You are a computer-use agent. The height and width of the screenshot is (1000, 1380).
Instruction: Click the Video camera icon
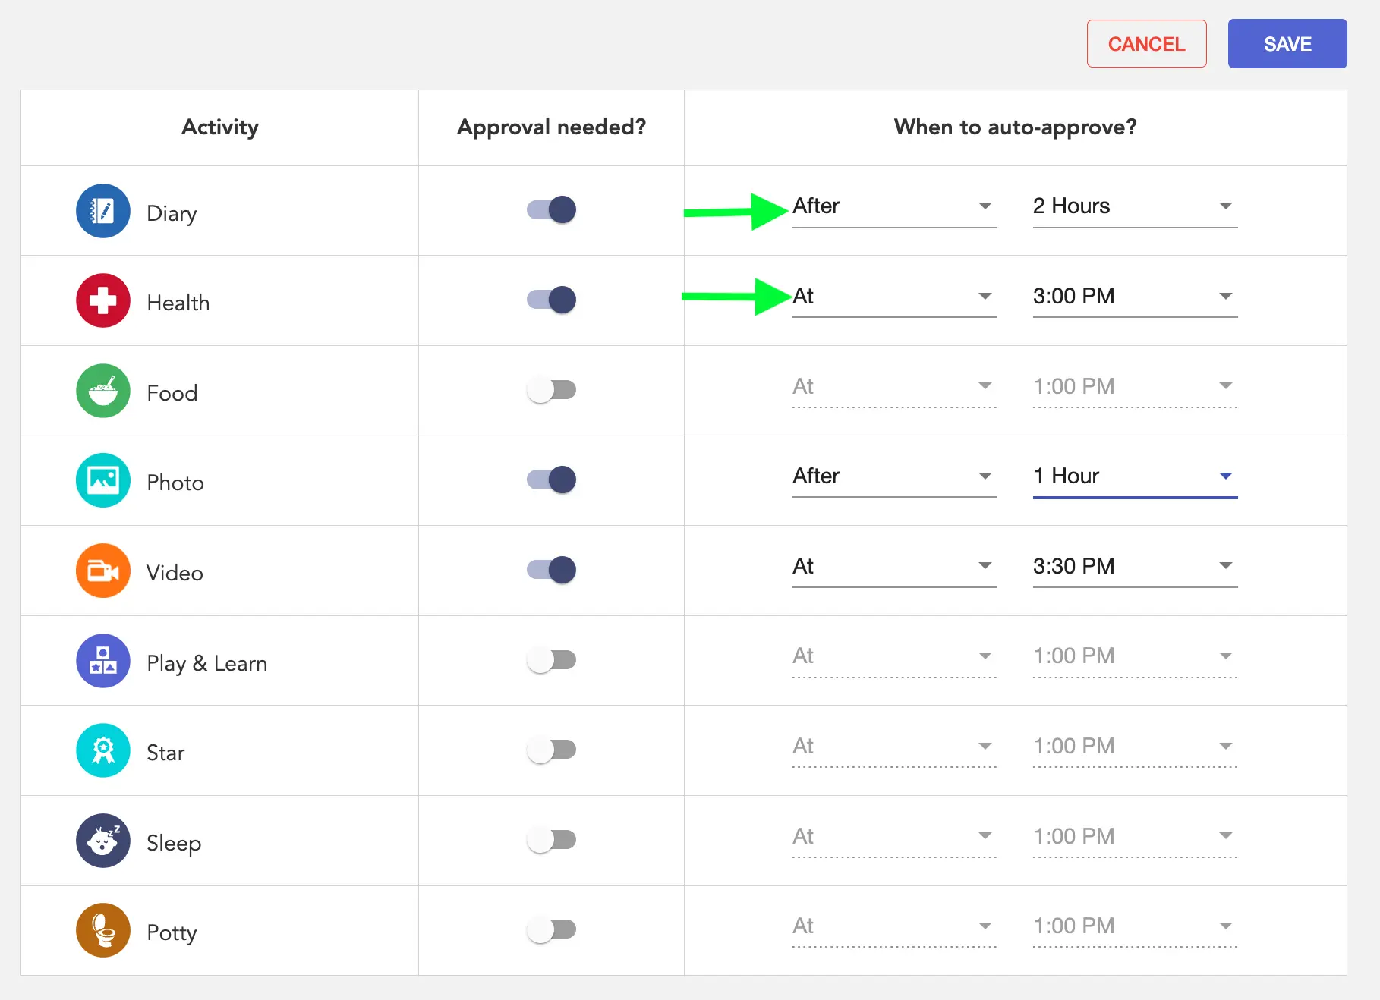click(x=103, y=571)
